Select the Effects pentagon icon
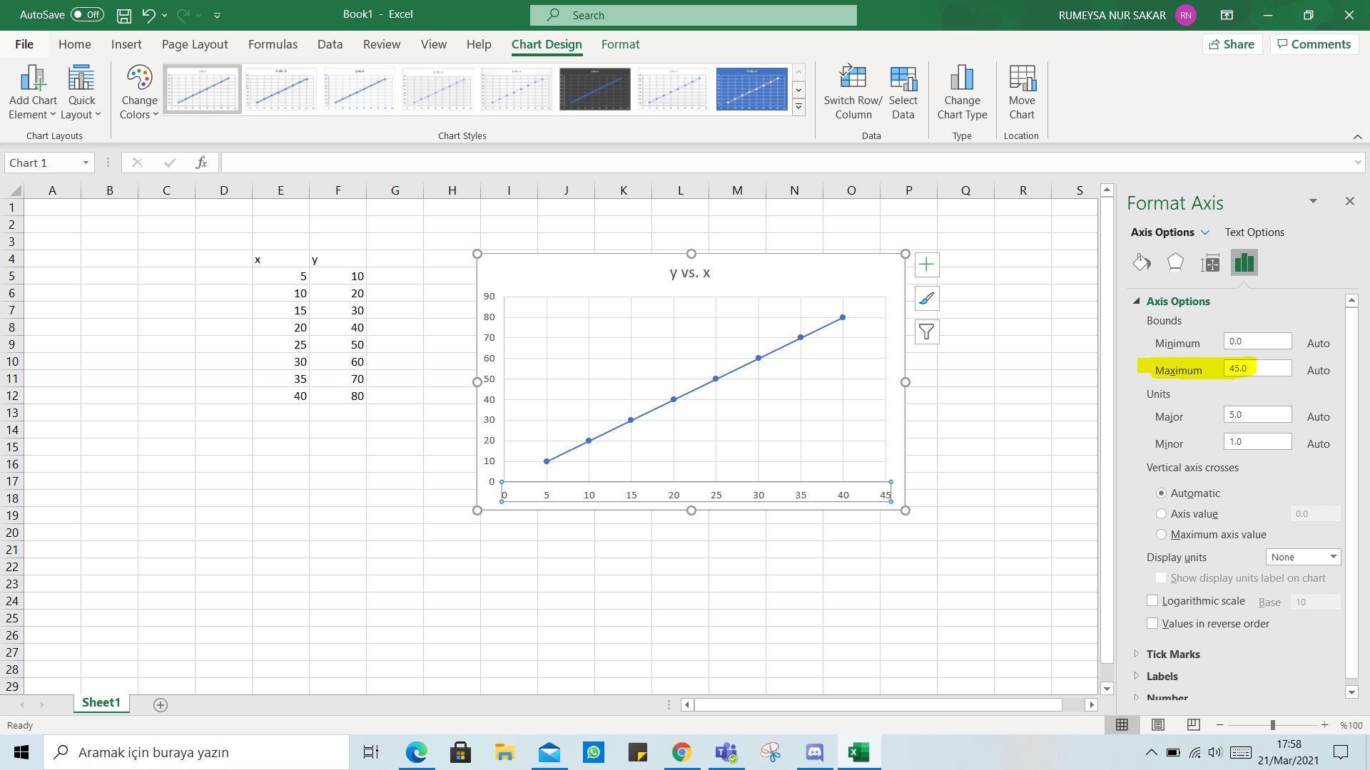Screen dimensions: 1370x770 coord(1175,263)
